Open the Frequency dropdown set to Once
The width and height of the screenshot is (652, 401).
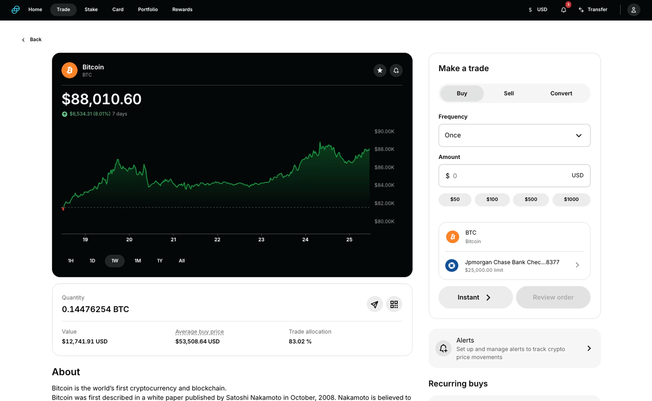[x=514, y=135]
